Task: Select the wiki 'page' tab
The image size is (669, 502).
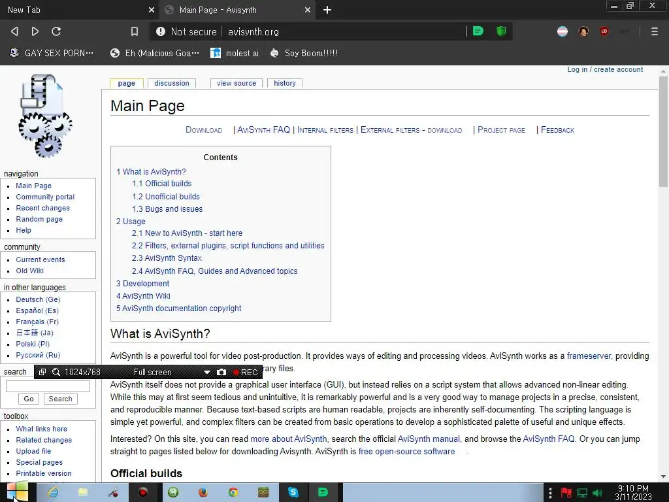Action: point(126,83)
